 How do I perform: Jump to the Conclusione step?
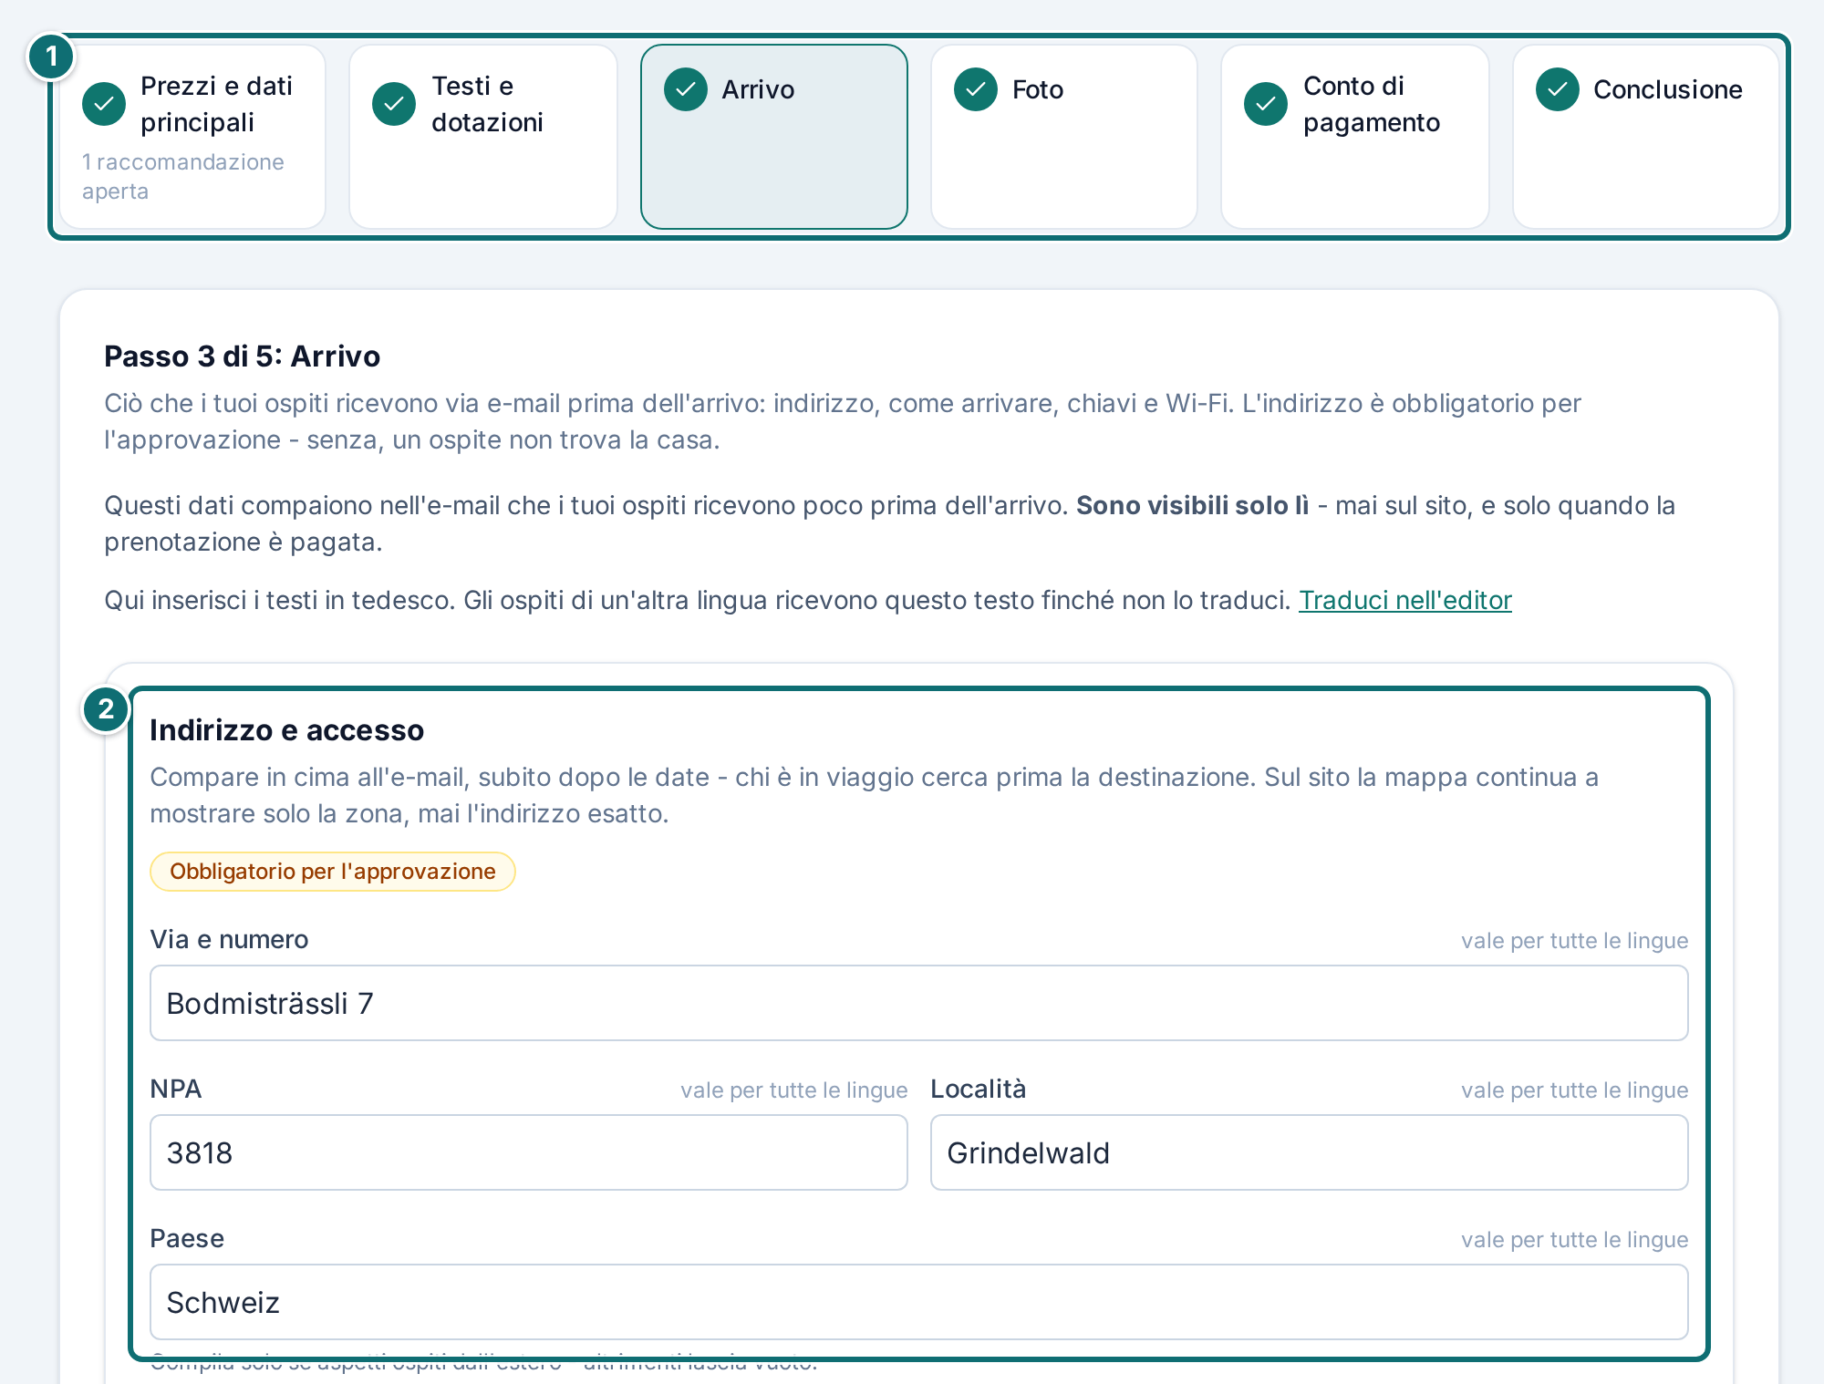tap(1646, 137)
